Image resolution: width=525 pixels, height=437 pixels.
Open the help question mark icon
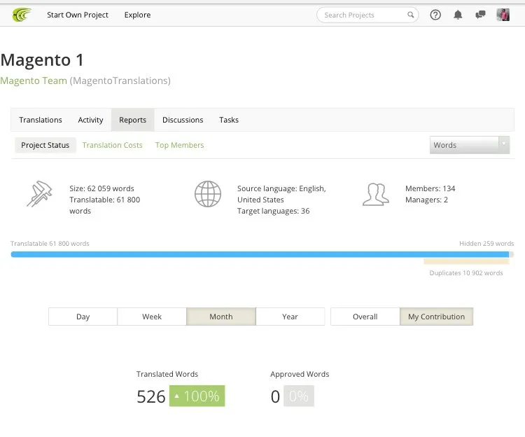pyautogui.click(x=435, y=15)
